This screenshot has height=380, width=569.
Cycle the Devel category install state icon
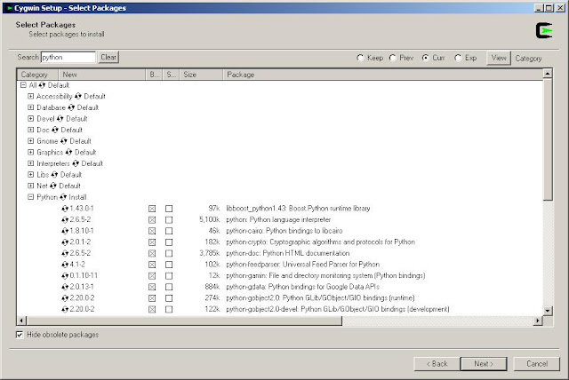[x=60, y=119]
